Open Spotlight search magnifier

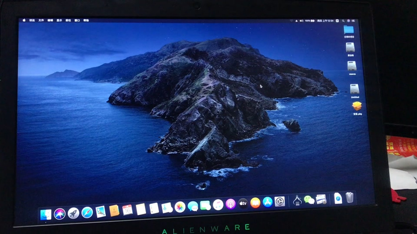coord(343,21)
